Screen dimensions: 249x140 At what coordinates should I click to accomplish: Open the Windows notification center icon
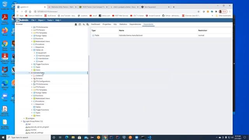pyautogui.click(x=245, y=137)
